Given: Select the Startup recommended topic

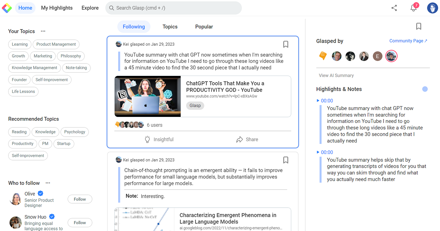Looking at the screenshot, I should point(64,144).
